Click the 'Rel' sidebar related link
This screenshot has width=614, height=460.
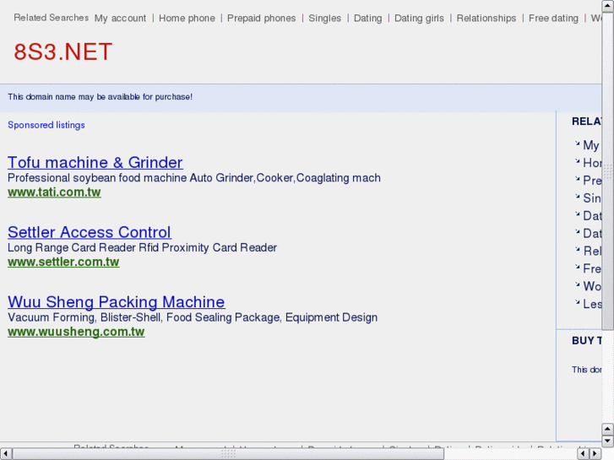click(x=592, y=251)
